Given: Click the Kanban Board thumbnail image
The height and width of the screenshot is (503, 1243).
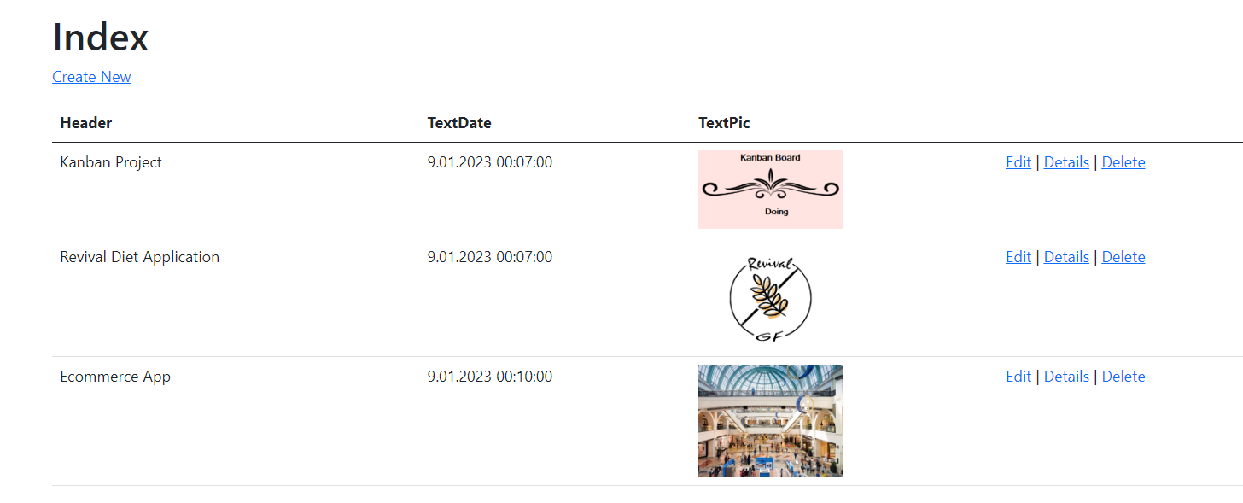Looking at the screenshot, I should pos(770,190).
